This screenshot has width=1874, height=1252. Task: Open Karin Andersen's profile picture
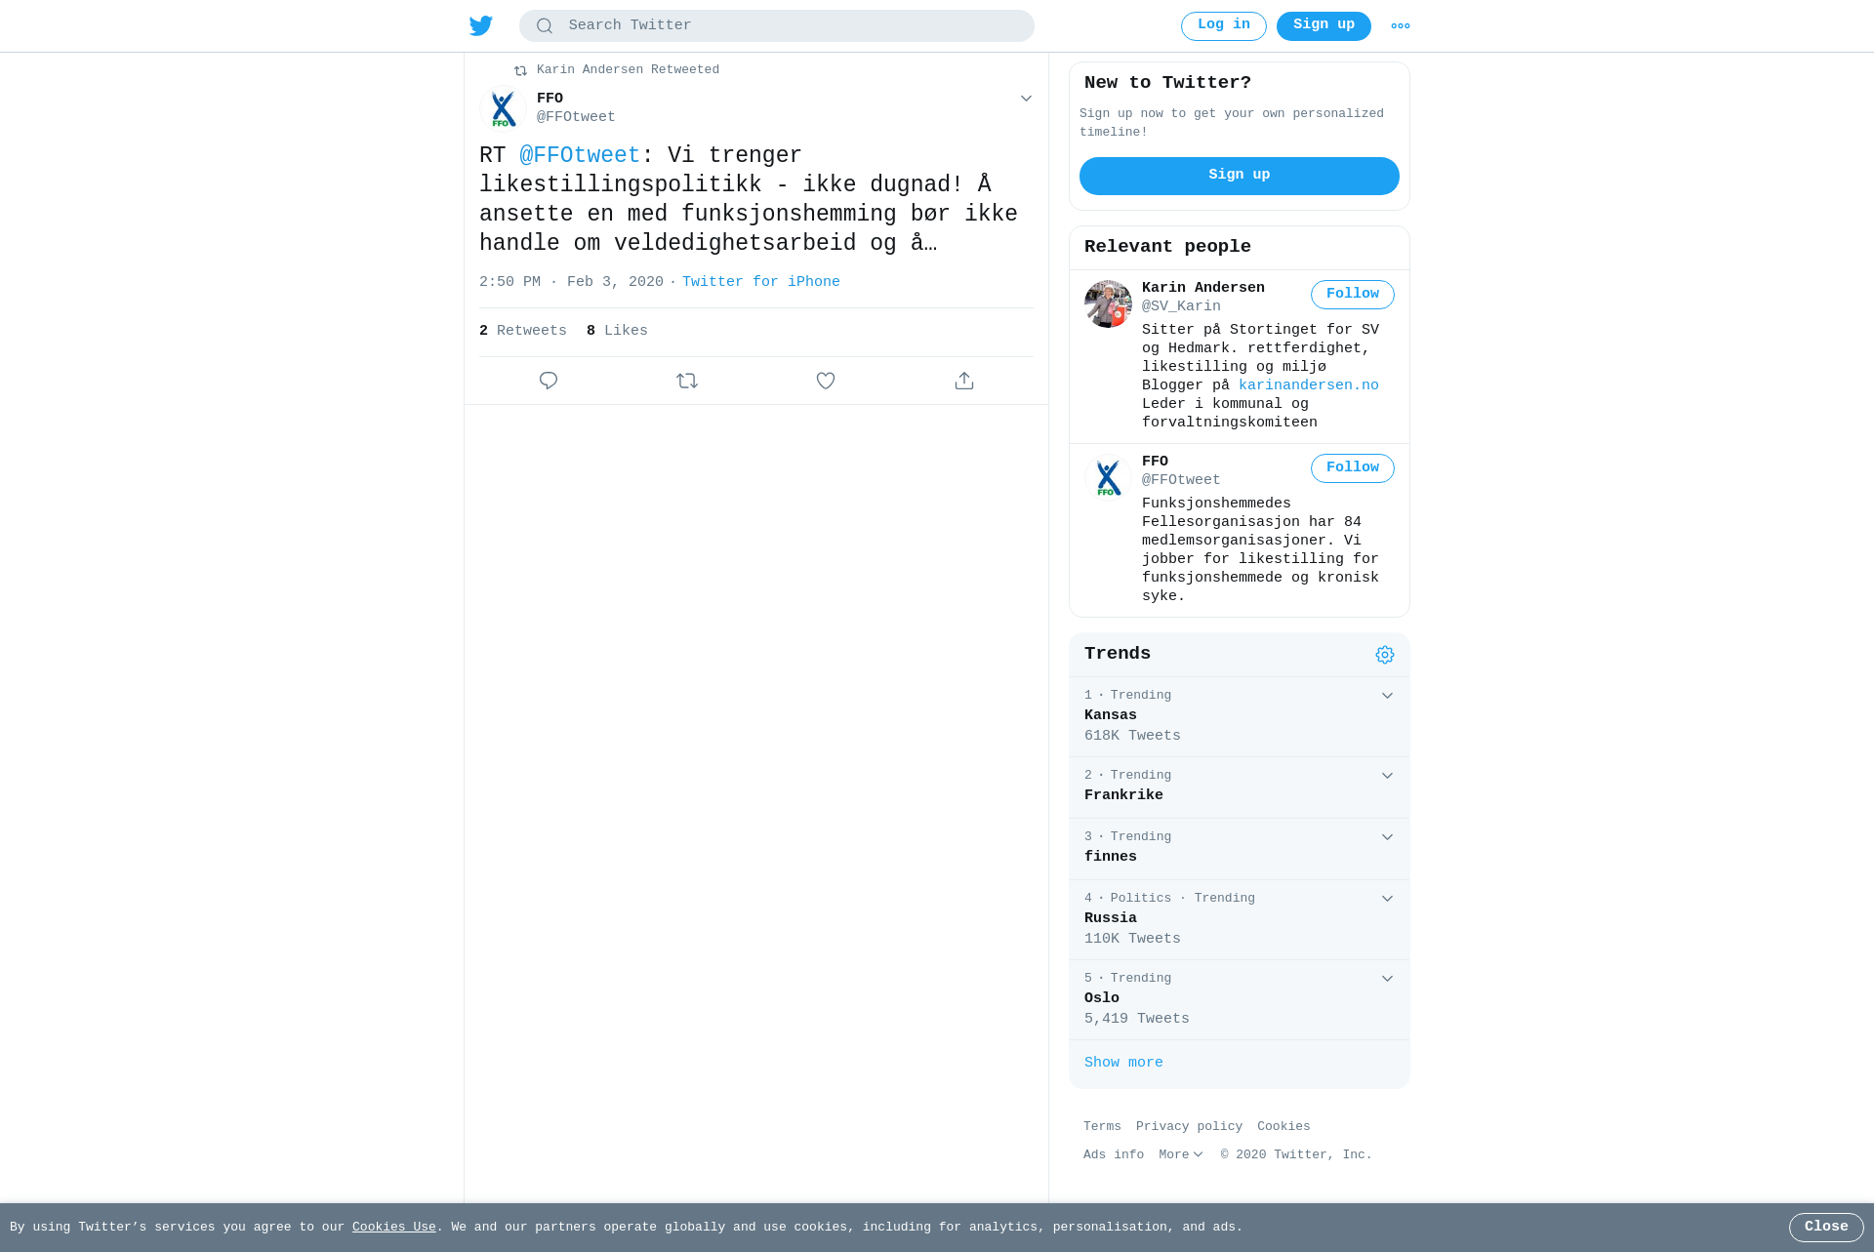pos(1108,303)
